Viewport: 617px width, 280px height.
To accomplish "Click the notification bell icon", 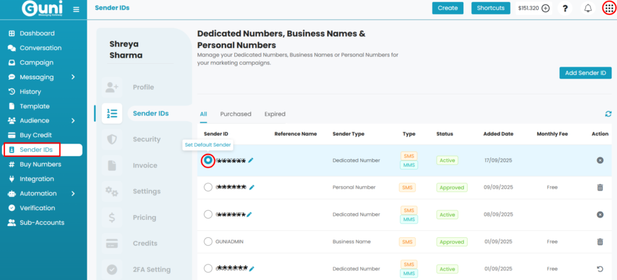I will 588,8.
